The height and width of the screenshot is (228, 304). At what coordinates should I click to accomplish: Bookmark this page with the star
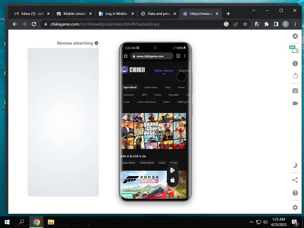click(245, 24)
